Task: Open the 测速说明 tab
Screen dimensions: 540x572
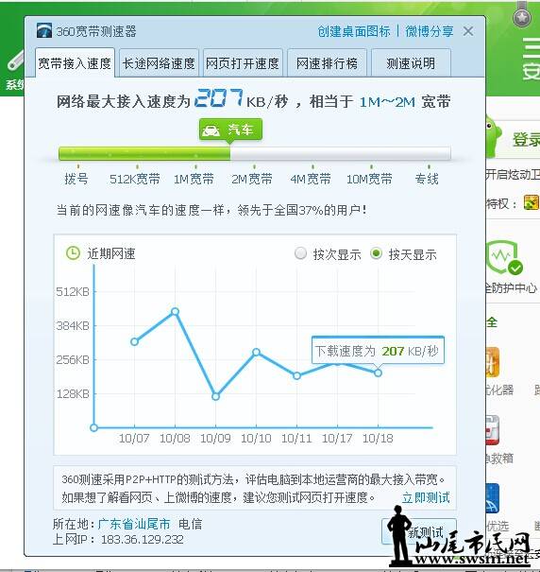Action: (411, 63)
